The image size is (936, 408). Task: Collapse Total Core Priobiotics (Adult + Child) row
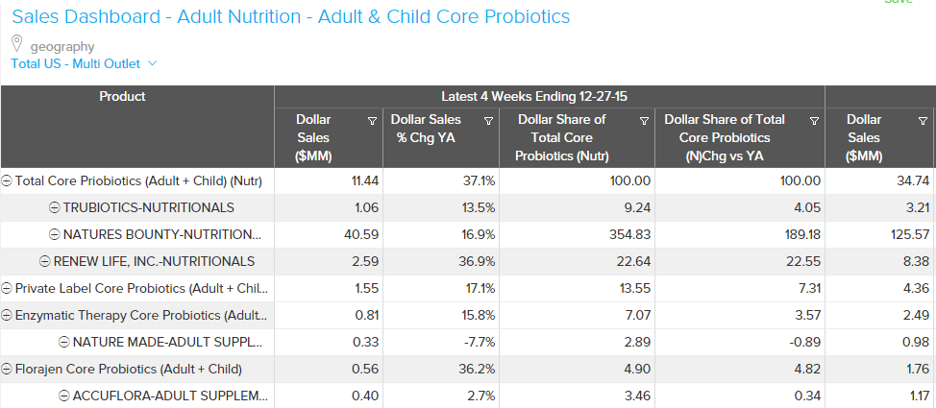point(8,180)
